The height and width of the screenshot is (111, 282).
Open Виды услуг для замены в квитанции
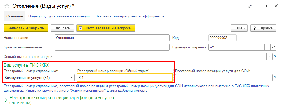(x=59, y=16)
